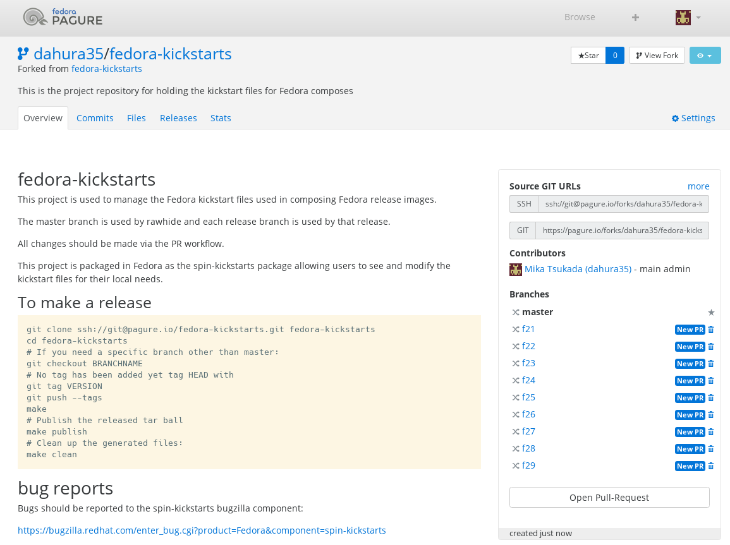Delete the f21 branch using trash icon

click(x=711, y=330)
